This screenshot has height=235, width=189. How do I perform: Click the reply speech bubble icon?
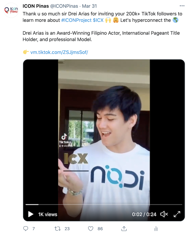point(26,229)
